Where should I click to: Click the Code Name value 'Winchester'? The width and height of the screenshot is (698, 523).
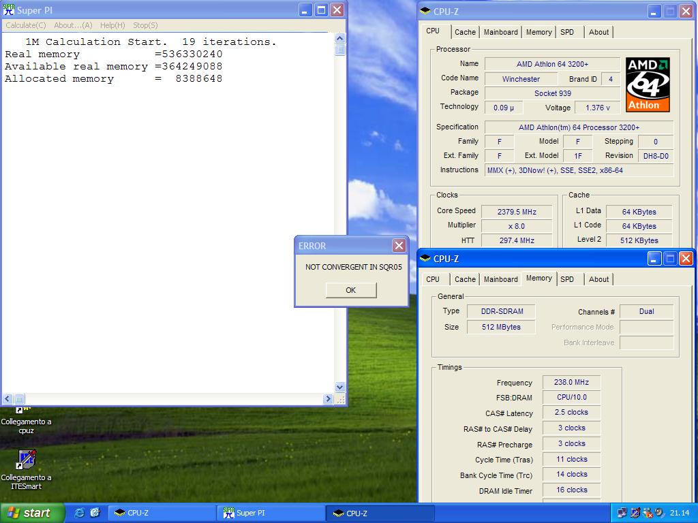[521, 79]
